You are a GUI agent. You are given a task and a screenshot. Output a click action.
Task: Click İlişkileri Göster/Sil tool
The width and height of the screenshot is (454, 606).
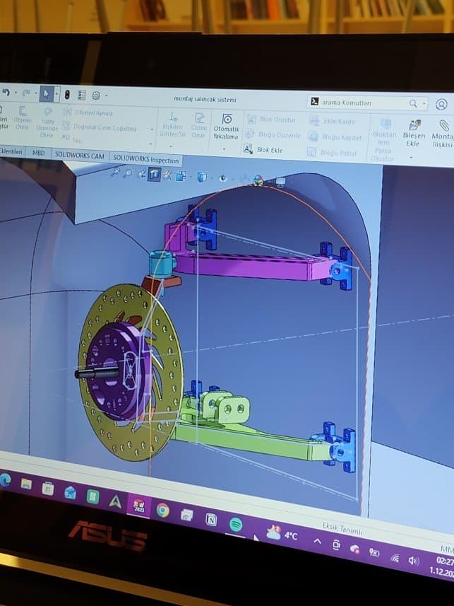pos(173,123)
